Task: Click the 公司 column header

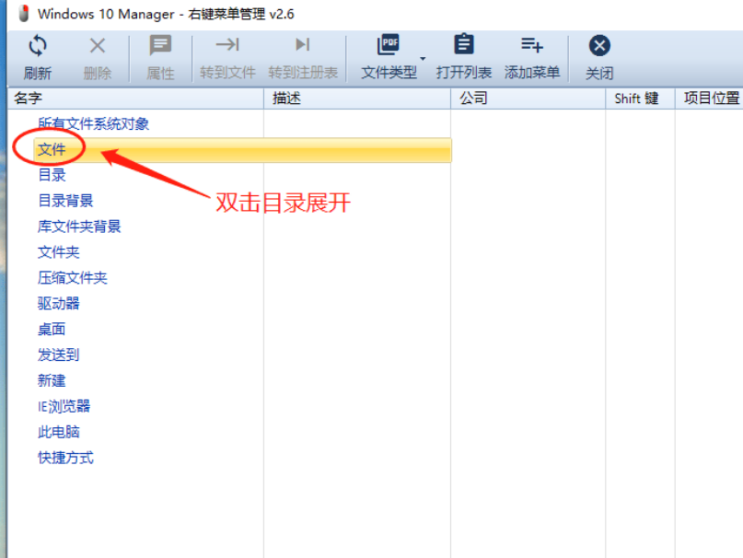Action: coord(473,99)
